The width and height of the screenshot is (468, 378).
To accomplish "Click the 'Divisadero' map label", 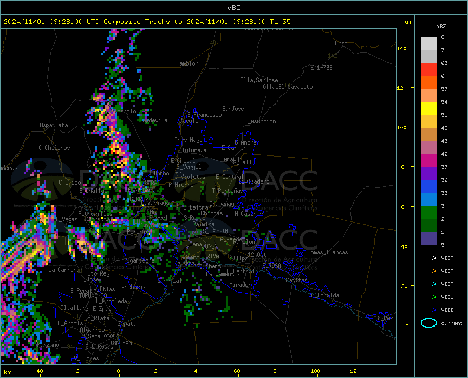I will (254, 181).
